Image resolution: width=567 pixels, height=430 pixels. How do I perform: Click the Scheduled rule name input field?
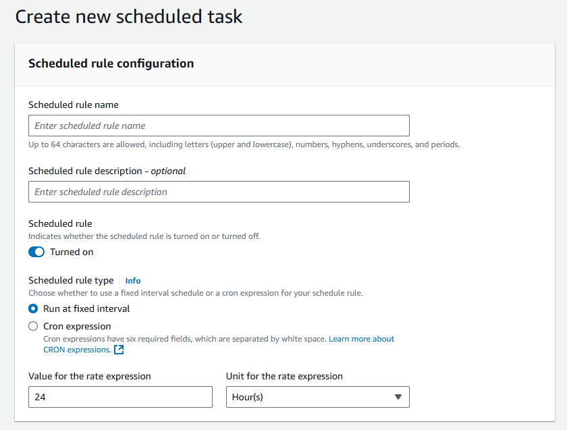point(219,126)
